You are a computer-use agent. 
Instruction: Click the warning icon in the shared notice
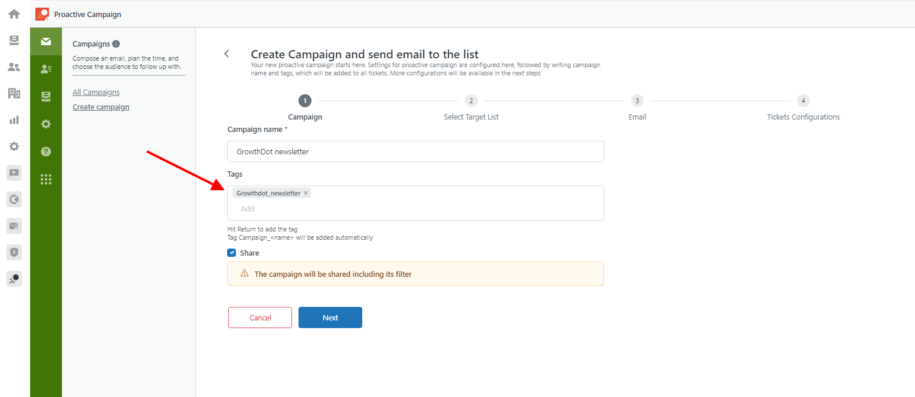point(244,273)
